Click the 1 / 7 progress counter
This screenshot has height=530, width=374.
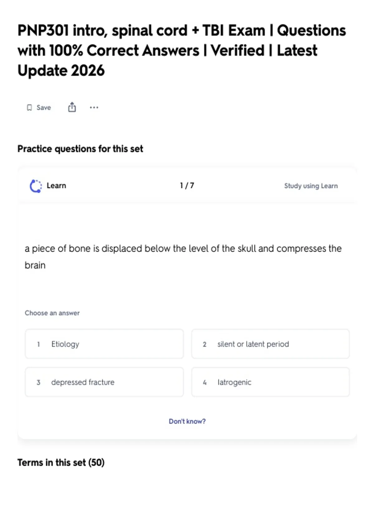tap(187, 185)
